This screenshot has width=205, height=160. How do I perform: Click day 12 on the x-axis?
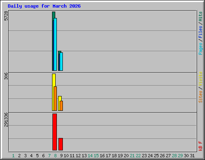point(78,156)
